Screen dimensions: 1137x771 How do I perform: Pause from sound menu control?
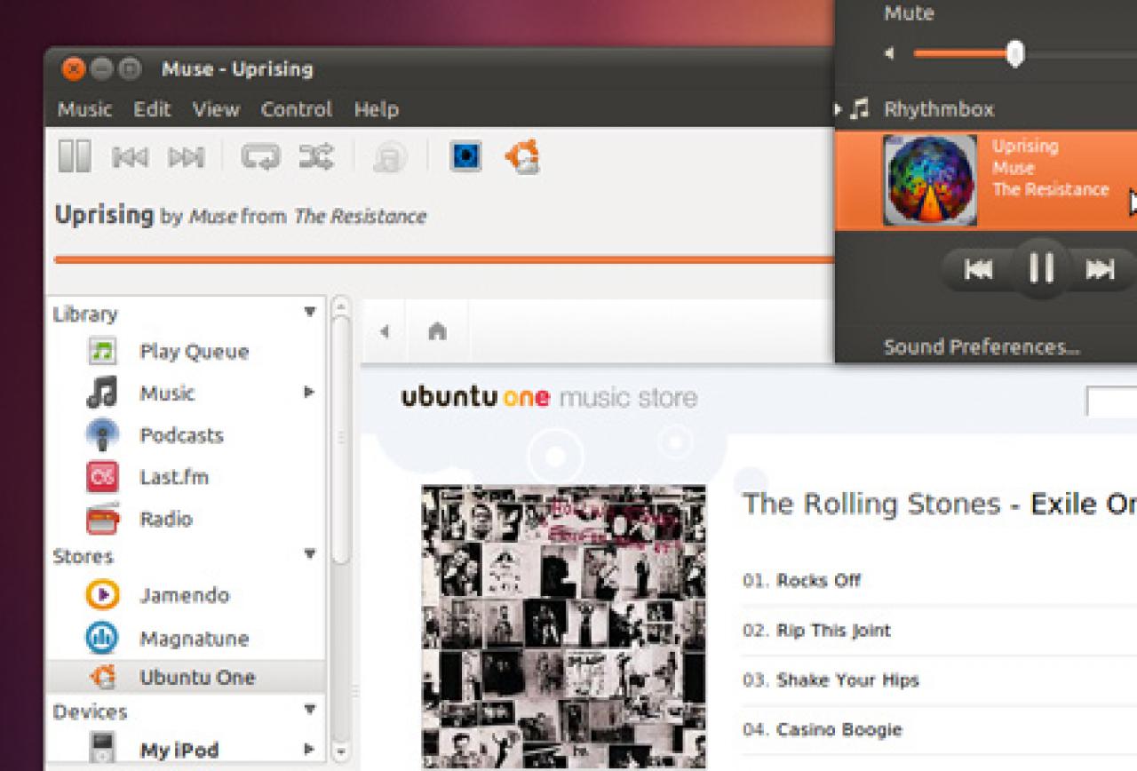click(x=1041, y=267)
